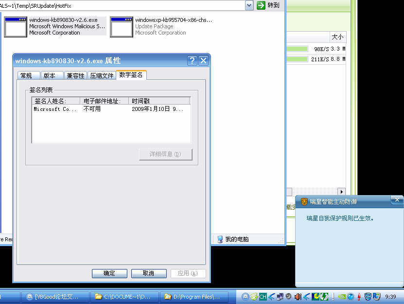
Task: Click the horizontal scrollbar right arrow in download window
Action: pos(341,192)
